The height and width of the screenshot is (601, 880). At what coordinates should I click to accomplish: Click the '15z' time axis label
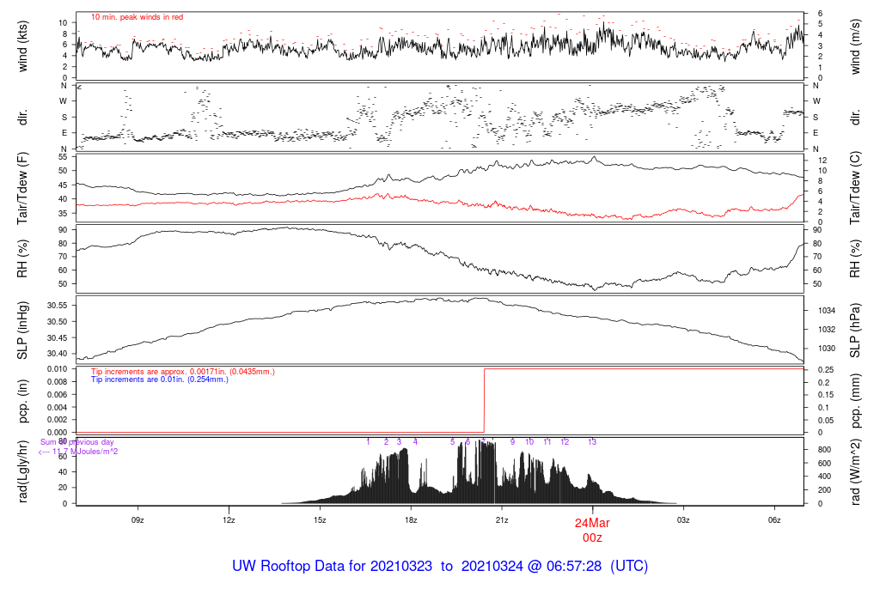pos(320,520)
